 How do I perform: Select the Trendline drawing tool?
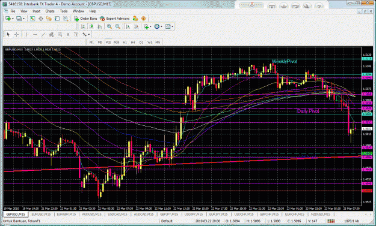(43, 35)
